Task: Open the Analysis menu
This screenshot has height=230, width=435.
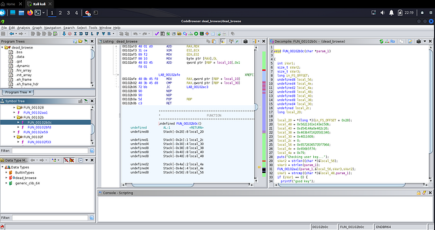Action: click(x=24, y=28)
